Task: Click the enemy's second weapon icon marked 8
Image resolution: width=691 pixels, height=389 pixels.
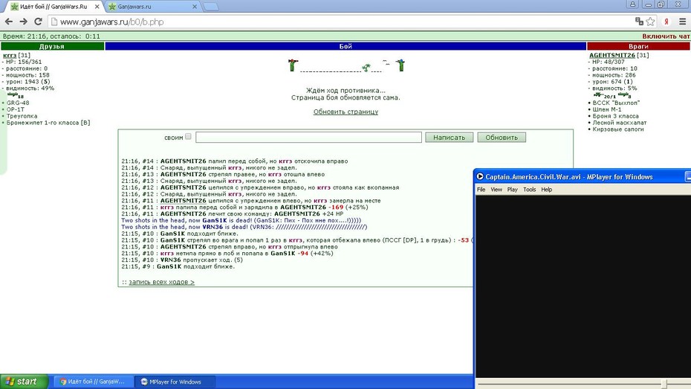Action: pos(623,94)
